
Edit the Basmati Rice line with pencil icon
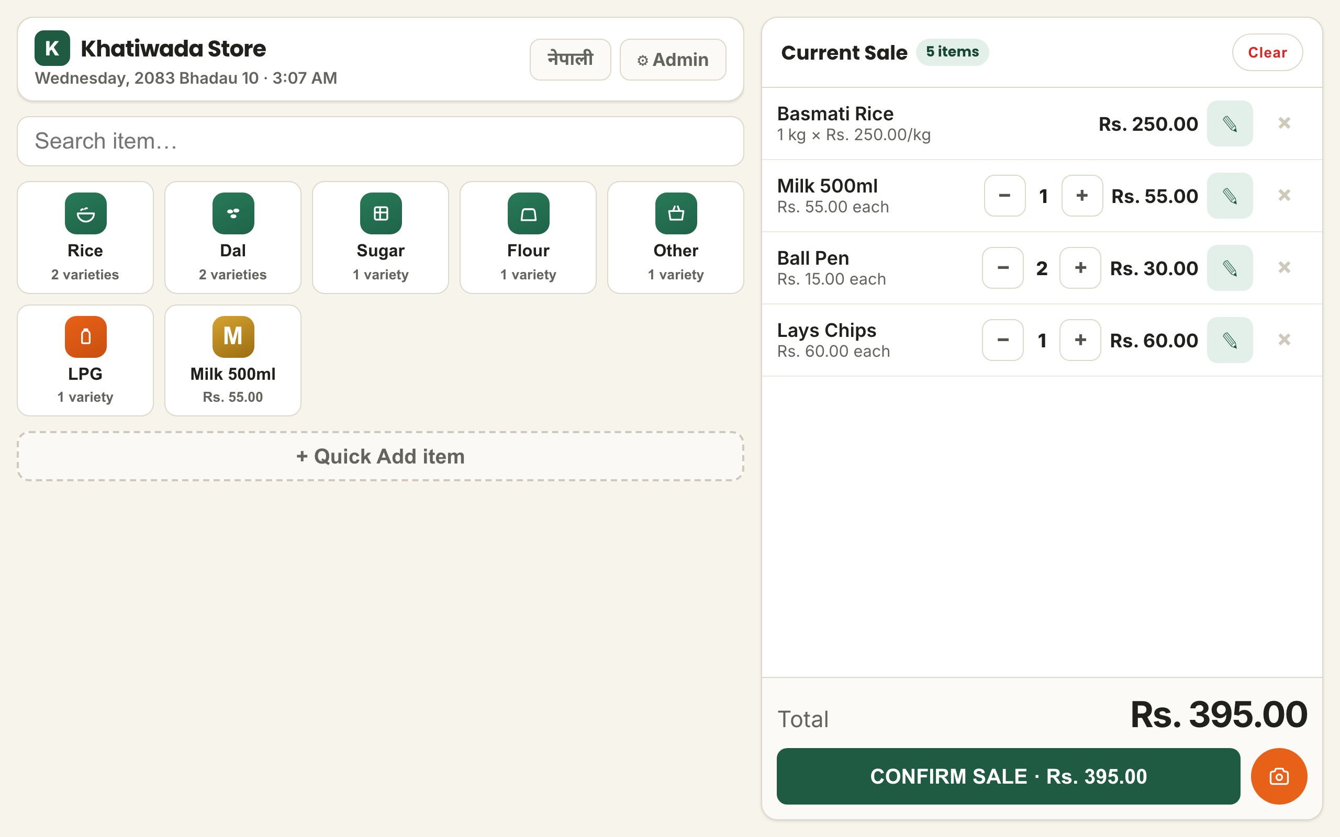coord(1230,123)
